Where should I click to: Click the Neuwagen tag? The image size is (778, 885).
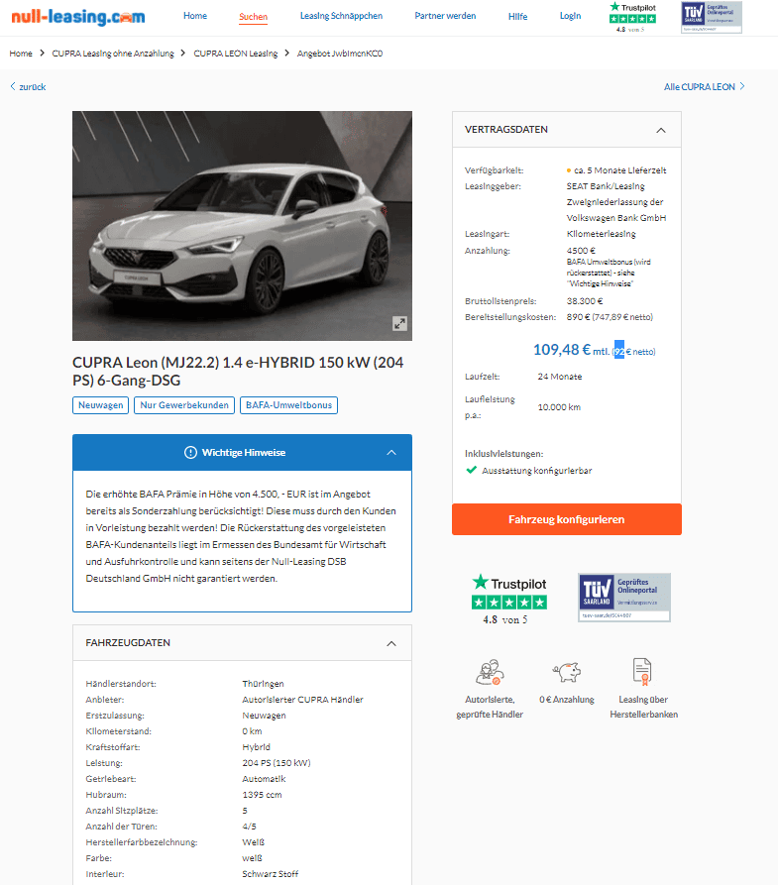click(100, 405)
